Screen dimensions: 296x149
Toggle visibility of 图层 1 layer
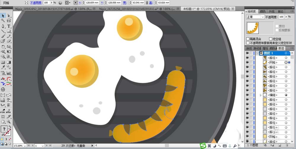pos(247,53)
